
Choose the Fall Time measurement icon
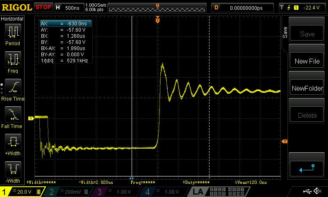13,115
